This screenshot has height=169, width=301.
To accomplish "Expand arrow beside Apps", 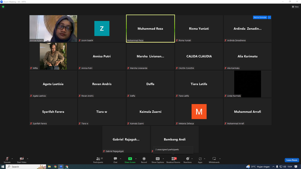I will pos(205,159).
